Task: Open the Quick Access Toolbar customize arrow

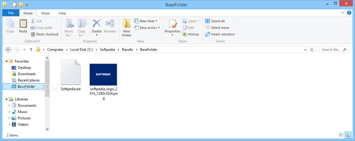Action: click(x=27, y=5)
